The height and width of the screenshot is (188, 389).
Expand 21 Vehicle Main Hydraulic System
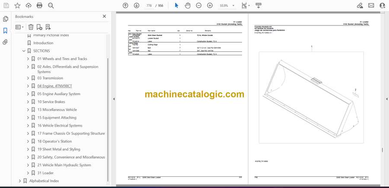click(x=28, y=165)
